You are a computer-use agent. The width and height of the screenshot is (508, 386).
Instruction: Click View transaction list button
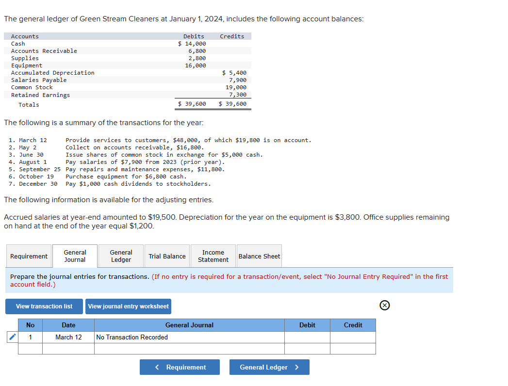coord(44,306)
